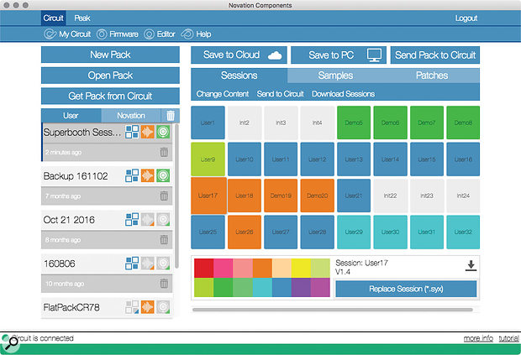521x355 pixels.
Task: Open sessions icon of Oct 21 2016 pack
Action: pos(132,219)
